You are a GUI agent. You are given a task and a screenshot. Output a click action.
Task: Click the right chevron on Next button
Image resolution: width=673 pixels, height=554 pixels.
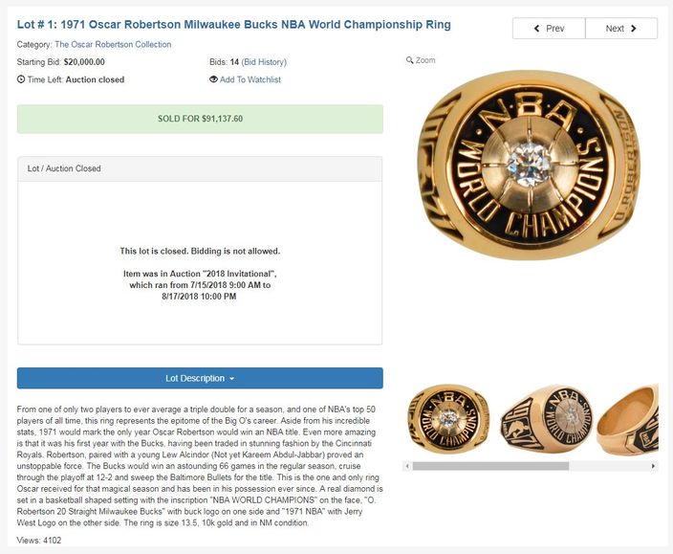coord(634,29)
